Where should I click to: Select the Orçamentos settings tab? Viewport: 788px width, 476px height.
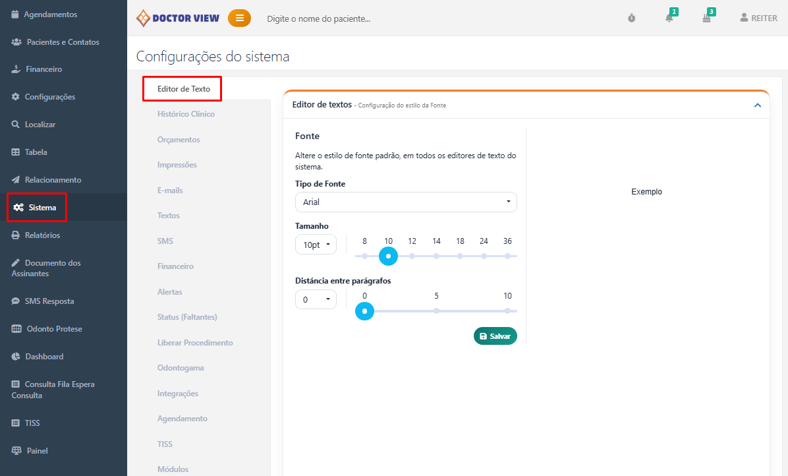(179, 140)
